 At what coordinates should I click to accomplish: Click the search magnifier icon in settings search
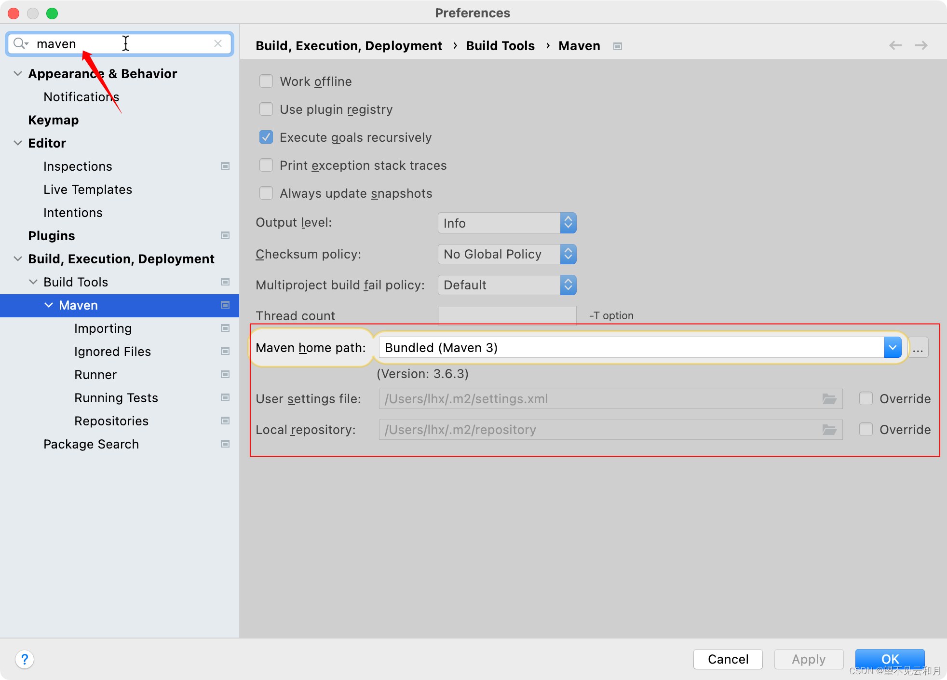pos(20,44)
